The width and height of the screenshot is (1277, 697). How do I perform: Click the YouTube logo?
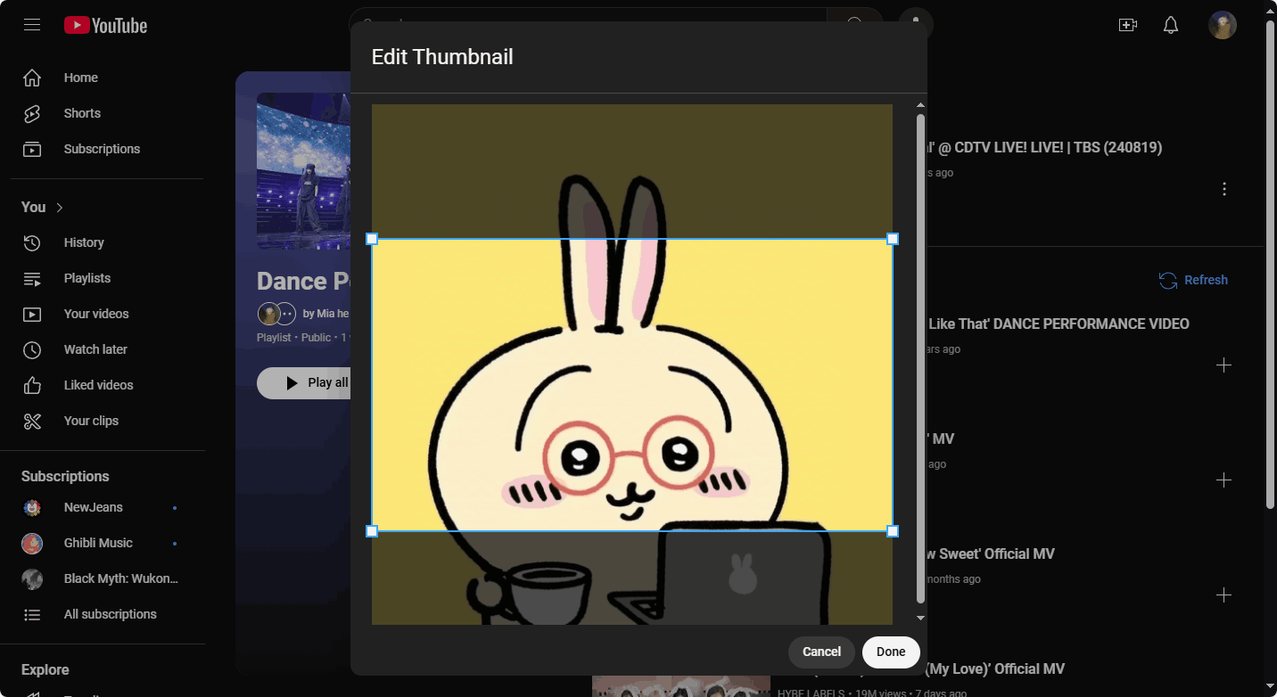[105, 25]
